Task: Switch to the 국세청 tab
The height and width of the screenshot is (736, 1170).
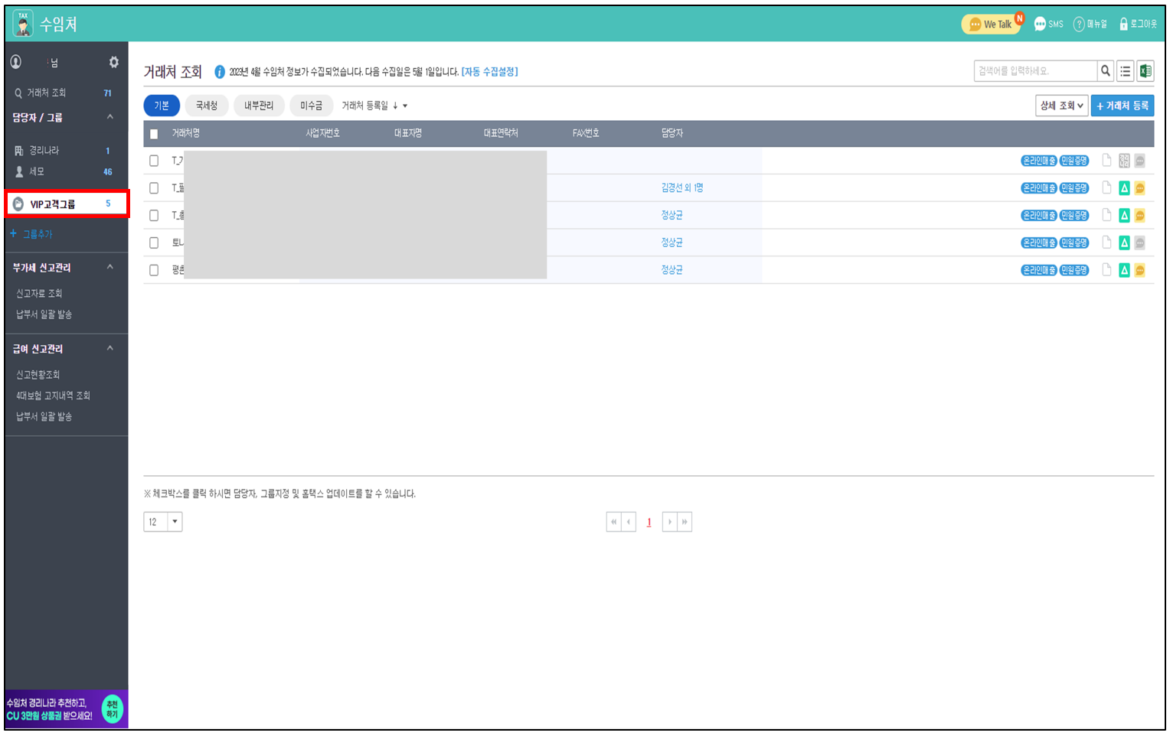Action: click(x=207, y=106)
